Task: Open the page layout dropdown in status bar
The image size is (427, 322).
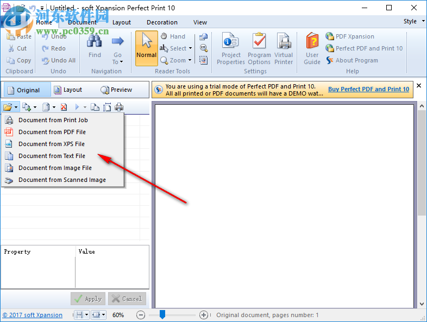Action: (x=86, y=315)
